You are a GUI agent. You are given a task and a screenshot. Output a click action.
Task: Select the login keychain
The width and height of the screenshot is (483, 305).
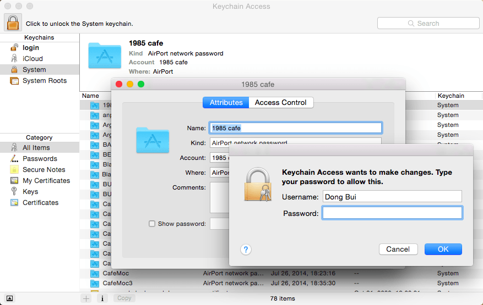tap(30, 48)
